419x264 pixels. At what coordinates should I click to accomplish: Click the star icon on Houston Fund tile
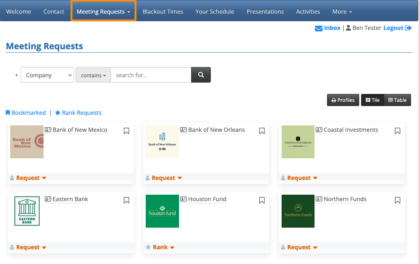point(148,247)
